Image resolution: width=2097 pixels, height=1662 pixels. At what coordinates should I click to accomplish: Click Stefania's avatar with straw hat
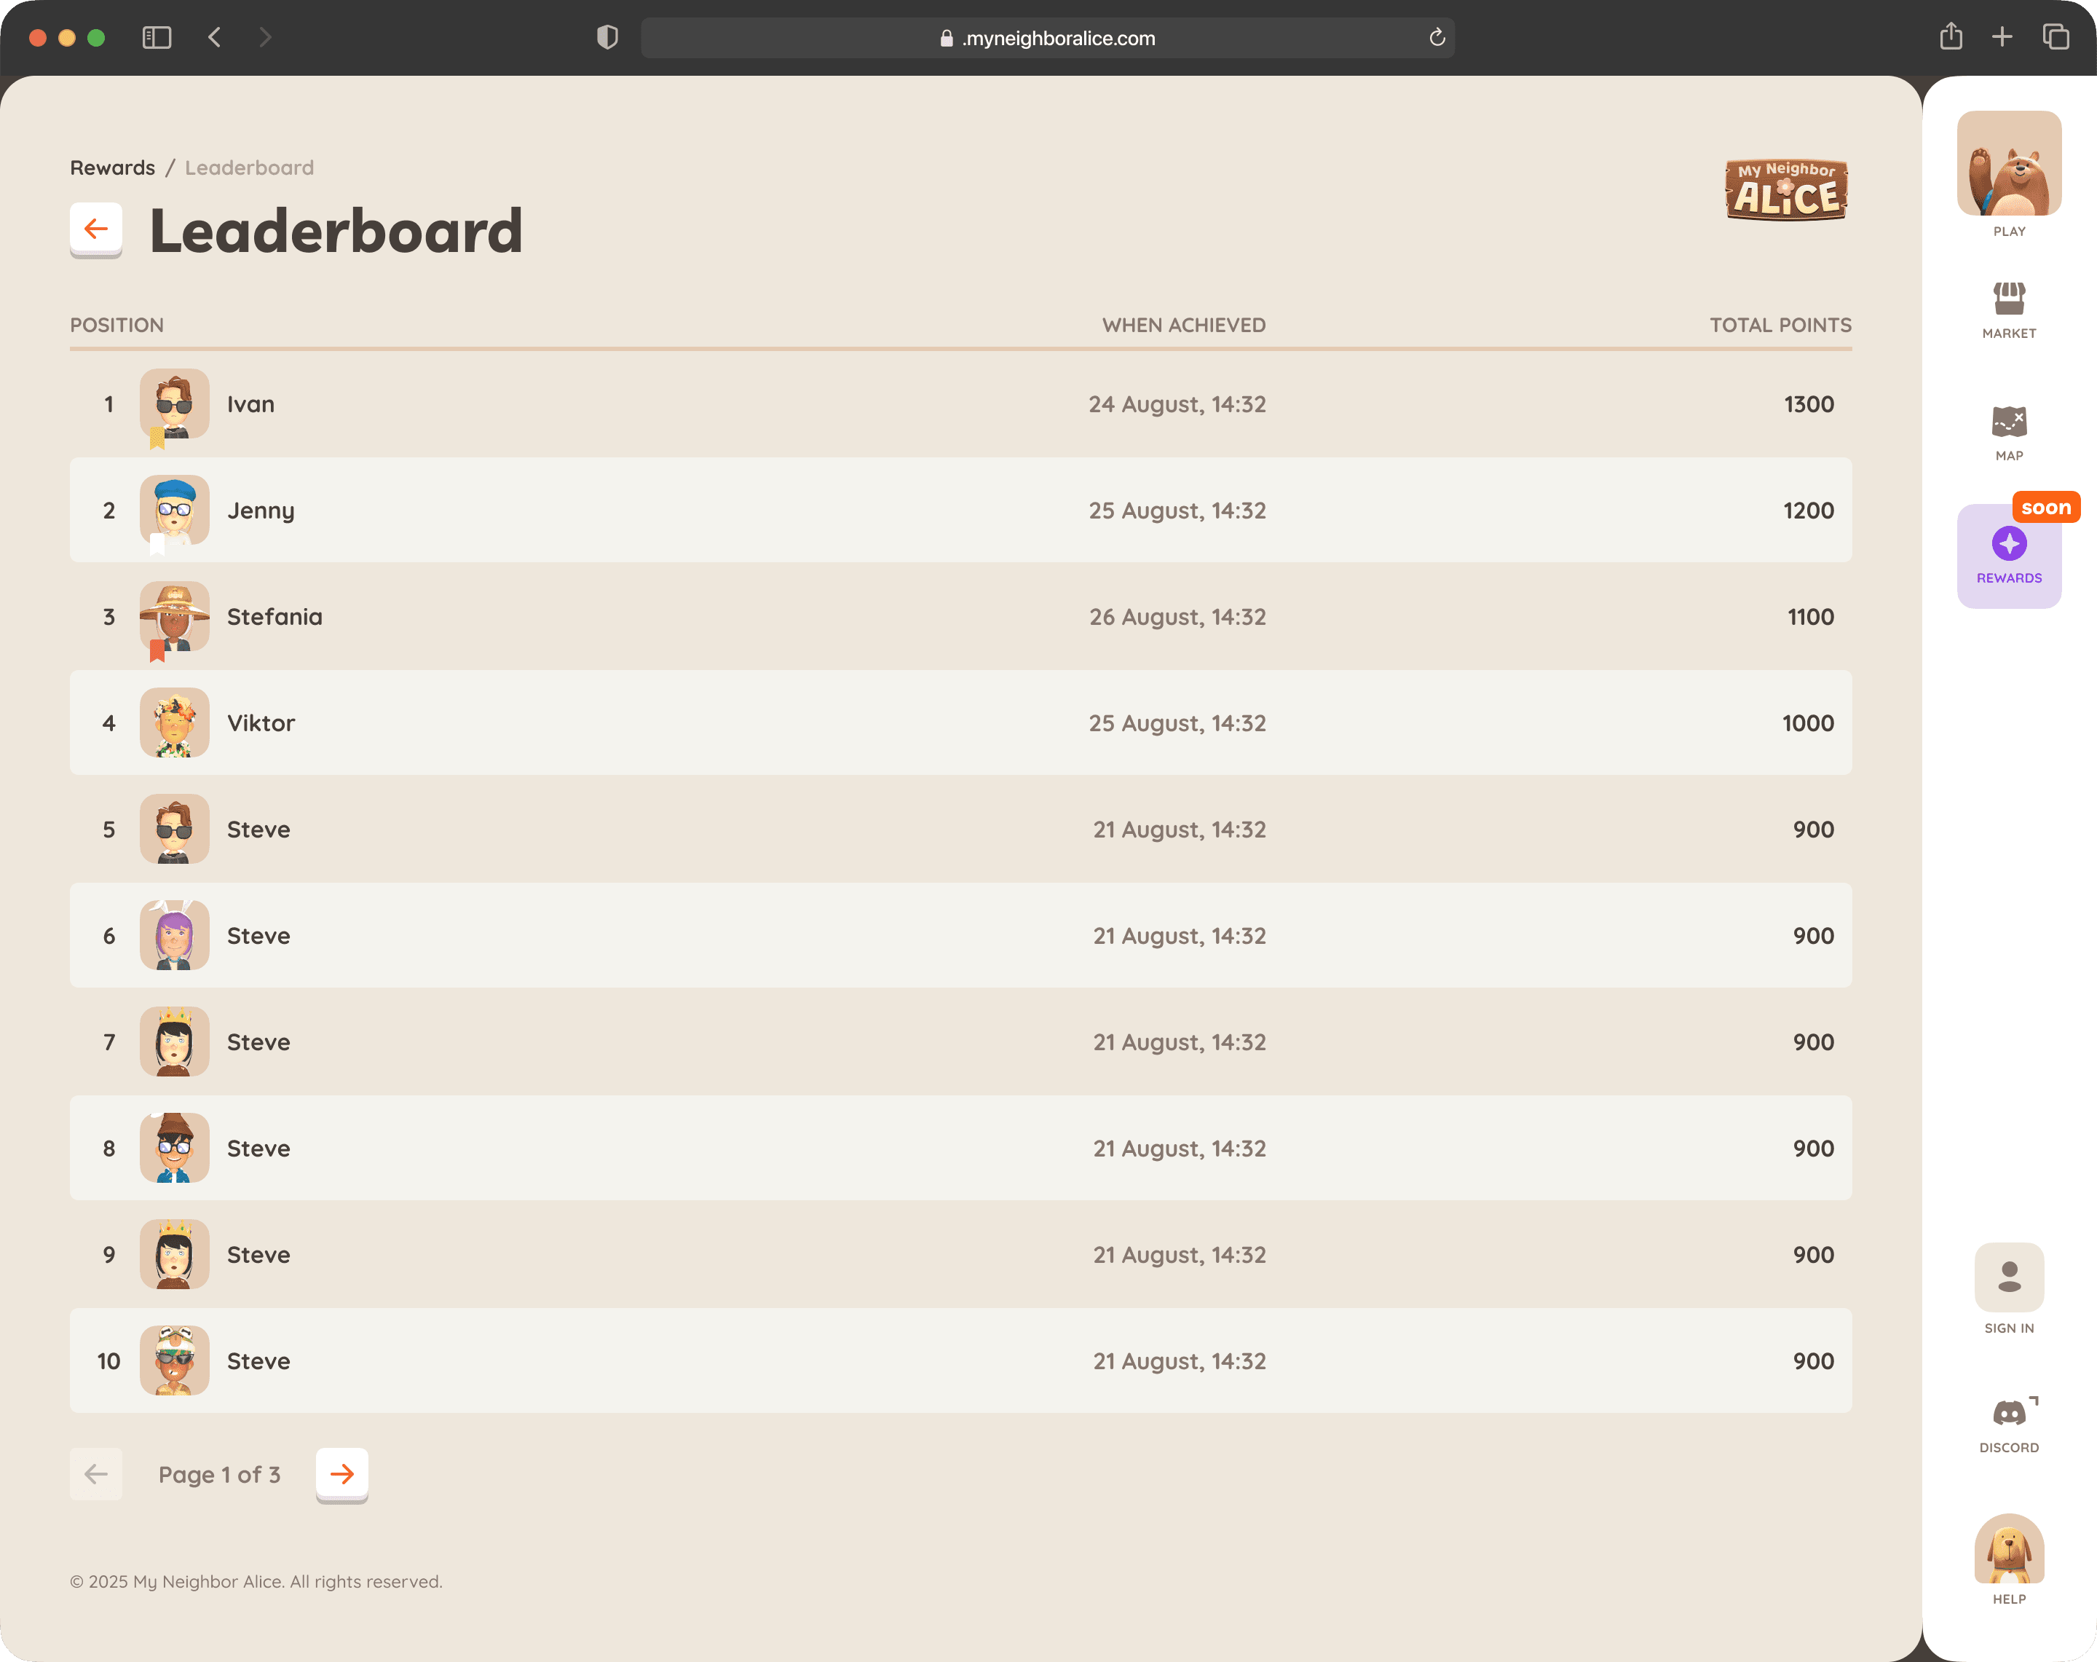pyautogui.click(x=174, y=616)
